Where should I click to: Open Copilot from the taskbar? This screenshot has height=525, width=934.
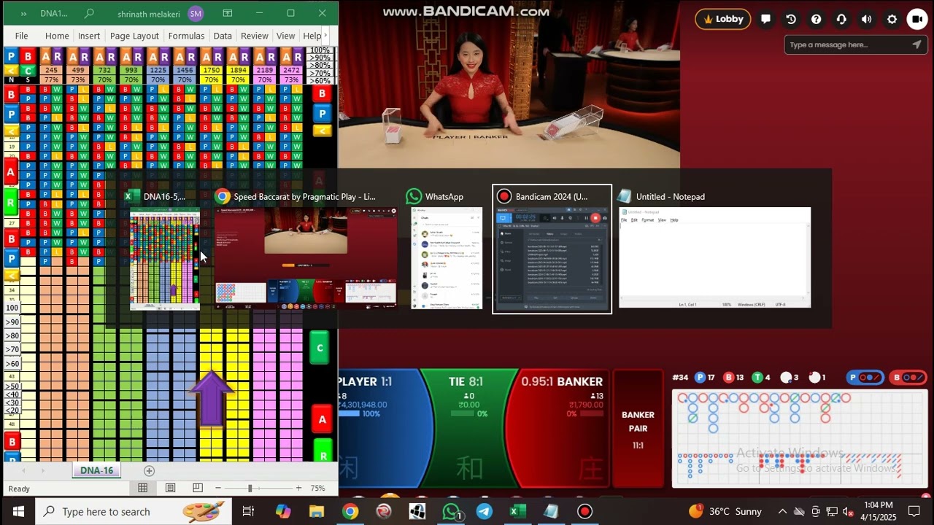pos(283,511)
